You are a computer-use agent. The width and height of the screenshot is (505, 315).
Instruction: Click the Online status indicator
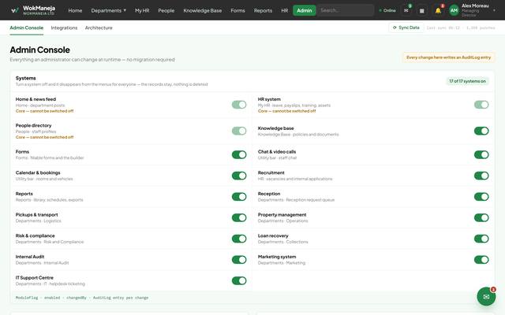[387, 10]
